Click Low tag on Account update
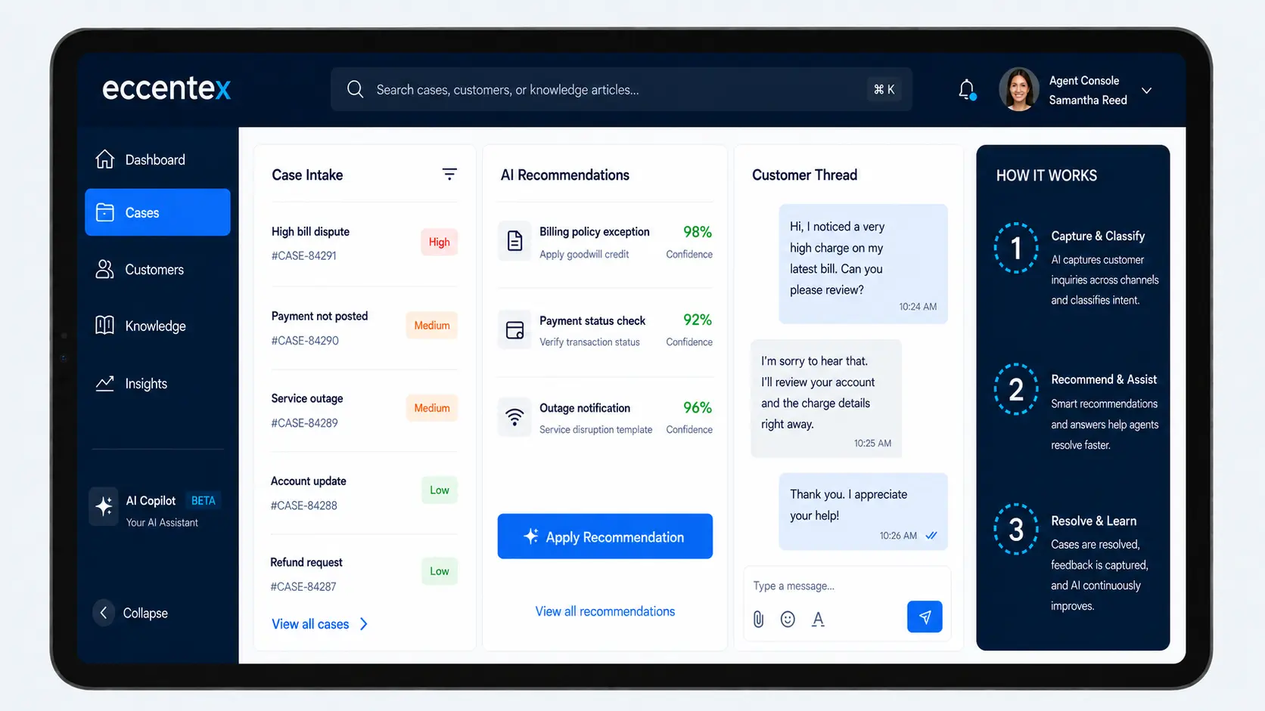The width and height of the screenshot is (1265, 711). (x=439, y=490)
